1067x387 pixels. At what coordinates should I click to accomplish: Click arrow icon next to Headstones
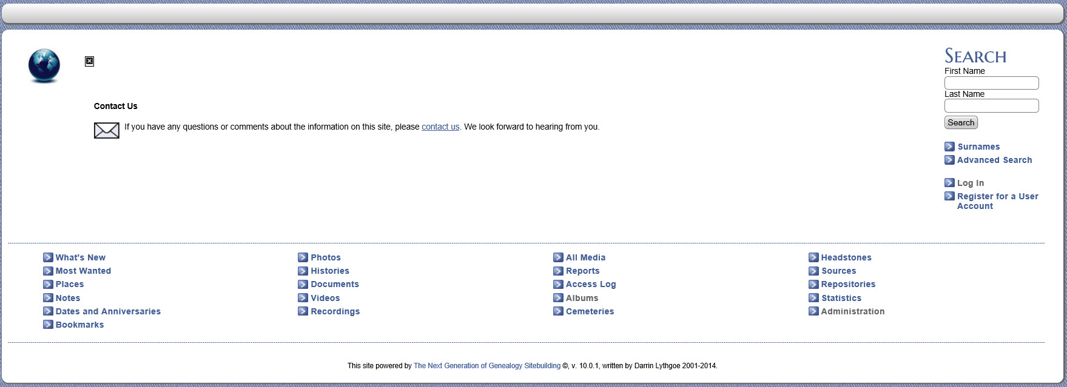click(813, 257)
